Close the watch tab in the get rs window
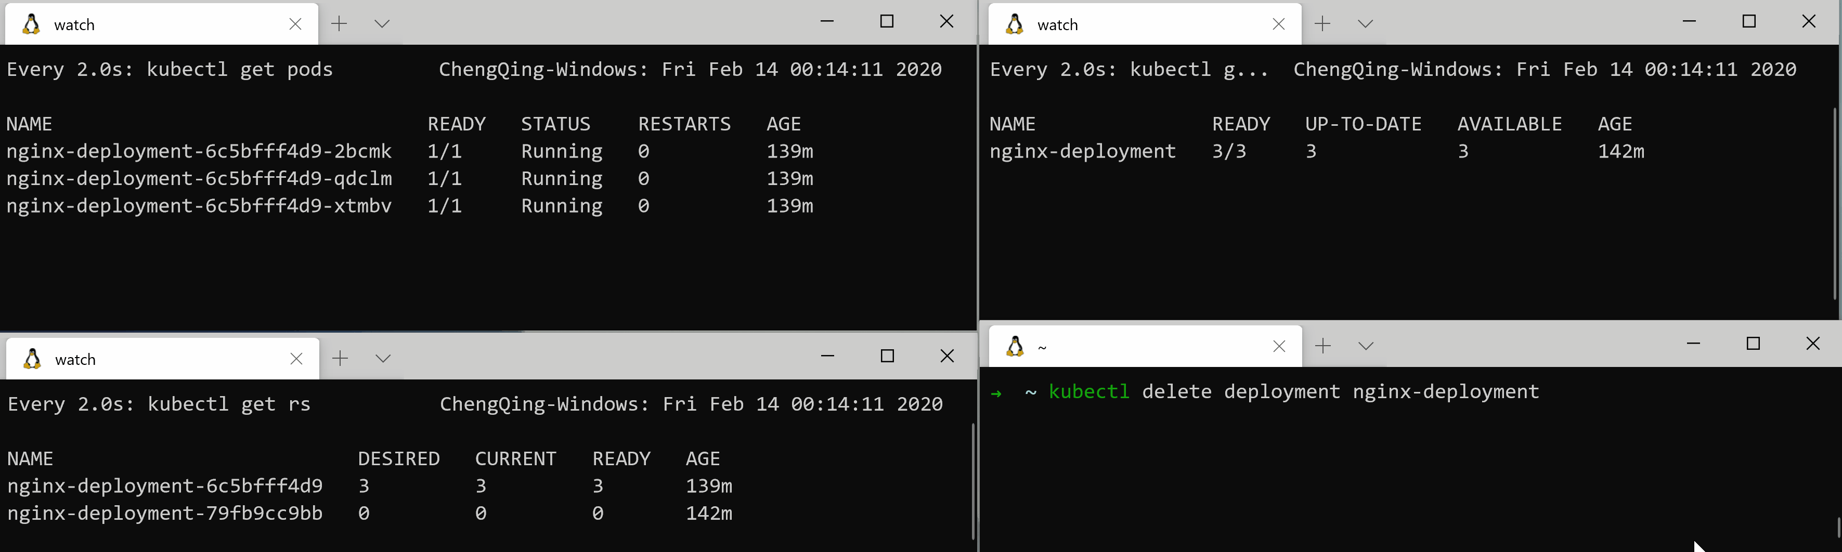The width and height of the screenshot is (1842, 552). (296, 359)
